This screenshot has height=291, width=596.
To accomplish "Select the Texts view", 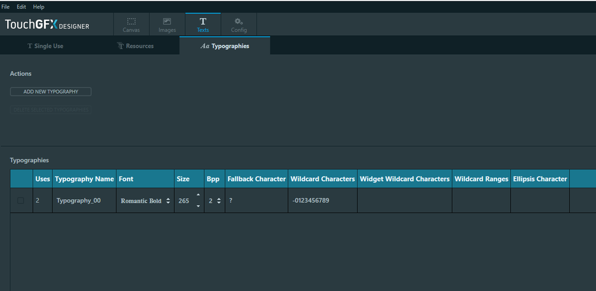I will pyautogui.click(x=203, y=24).
